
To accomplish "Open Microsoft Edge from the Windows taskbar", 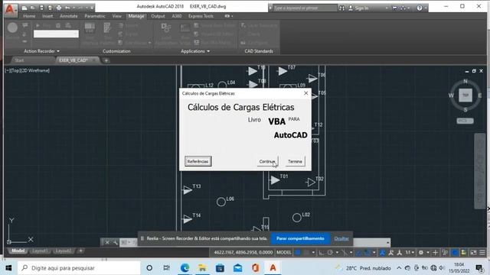I will point(185,268).
